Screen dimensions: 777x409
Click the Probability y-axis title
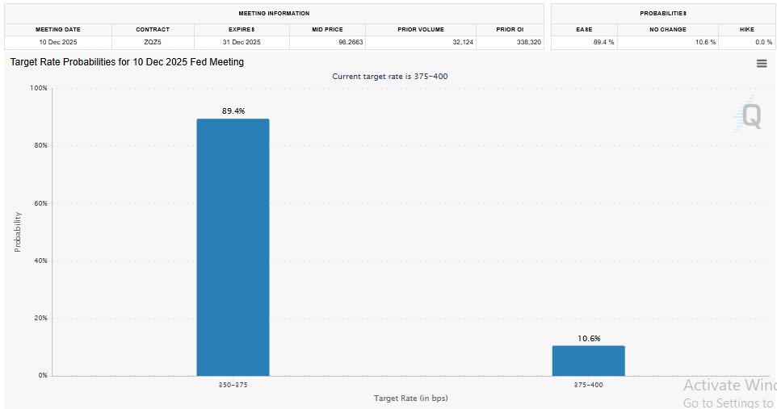point(18,232)
